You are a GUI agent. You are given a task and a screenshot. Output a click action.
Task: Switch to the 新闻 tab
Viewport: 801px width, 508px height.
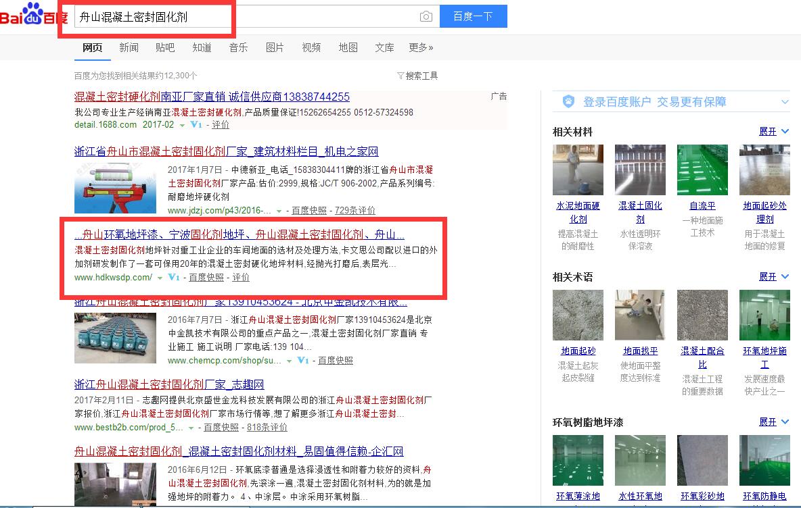(129, 47)
